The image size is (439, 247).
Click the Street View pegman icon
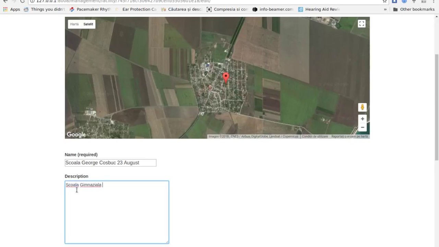(362, 107)
